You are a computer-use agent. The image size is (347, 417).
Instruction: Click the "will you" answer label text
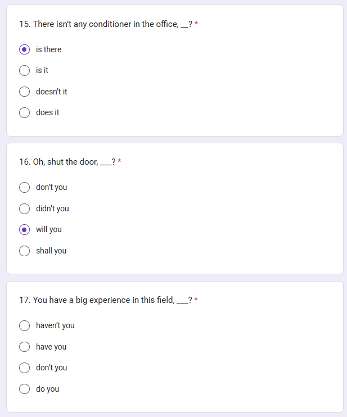click(x=49, y=229)
